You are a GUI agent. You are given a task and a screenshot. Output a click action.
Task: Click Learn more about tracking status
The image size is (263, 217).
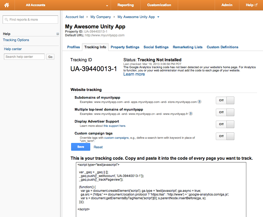[134, 74]
